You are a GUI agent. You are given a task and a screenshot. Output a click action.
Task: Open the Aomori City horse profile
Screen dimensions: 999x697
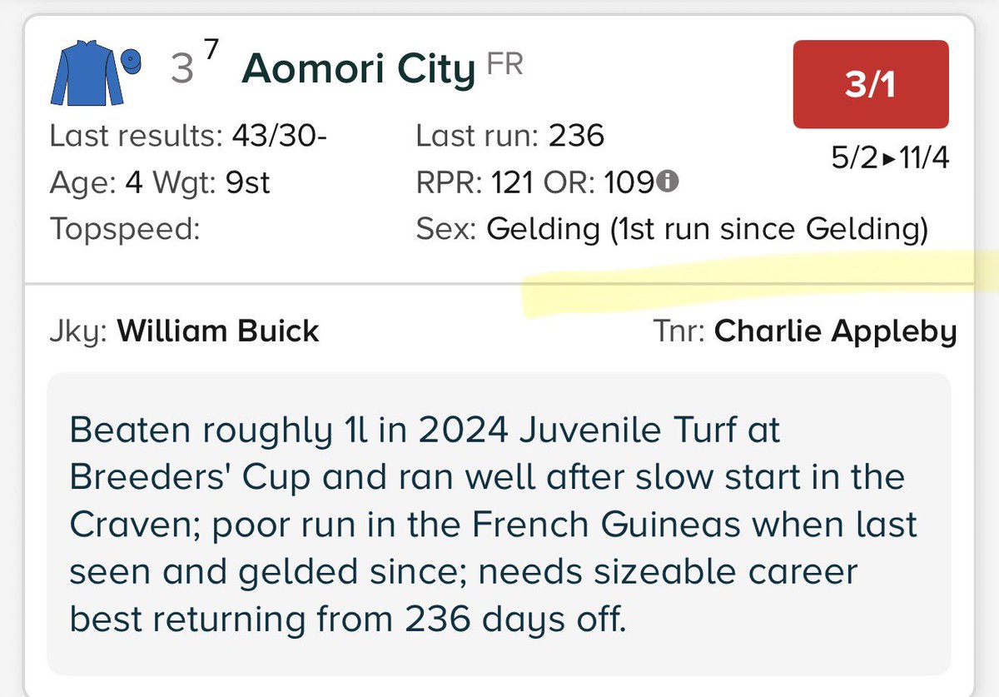357,69
